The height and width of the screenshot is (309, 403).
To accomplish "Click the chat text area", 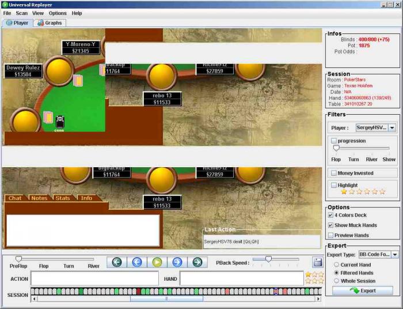I will pos(83,230).
